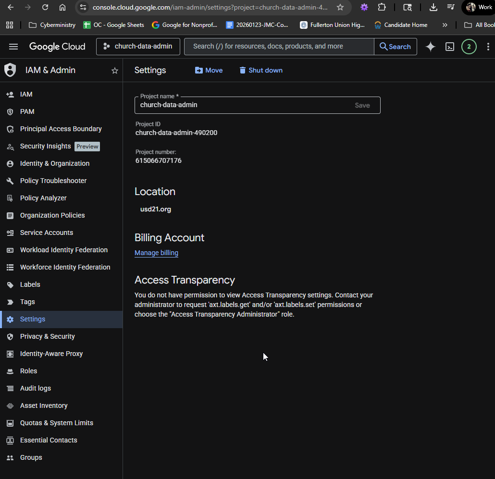
Task: Click the Shut down trash icon button
Action: coord(261,70)
